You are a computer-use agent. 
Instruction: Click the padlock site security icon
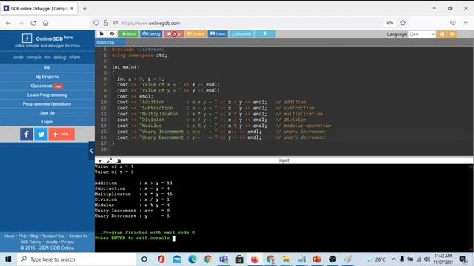tap(106, 23)
